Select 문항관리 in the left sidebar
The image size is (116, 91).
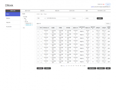click(13, 18)
